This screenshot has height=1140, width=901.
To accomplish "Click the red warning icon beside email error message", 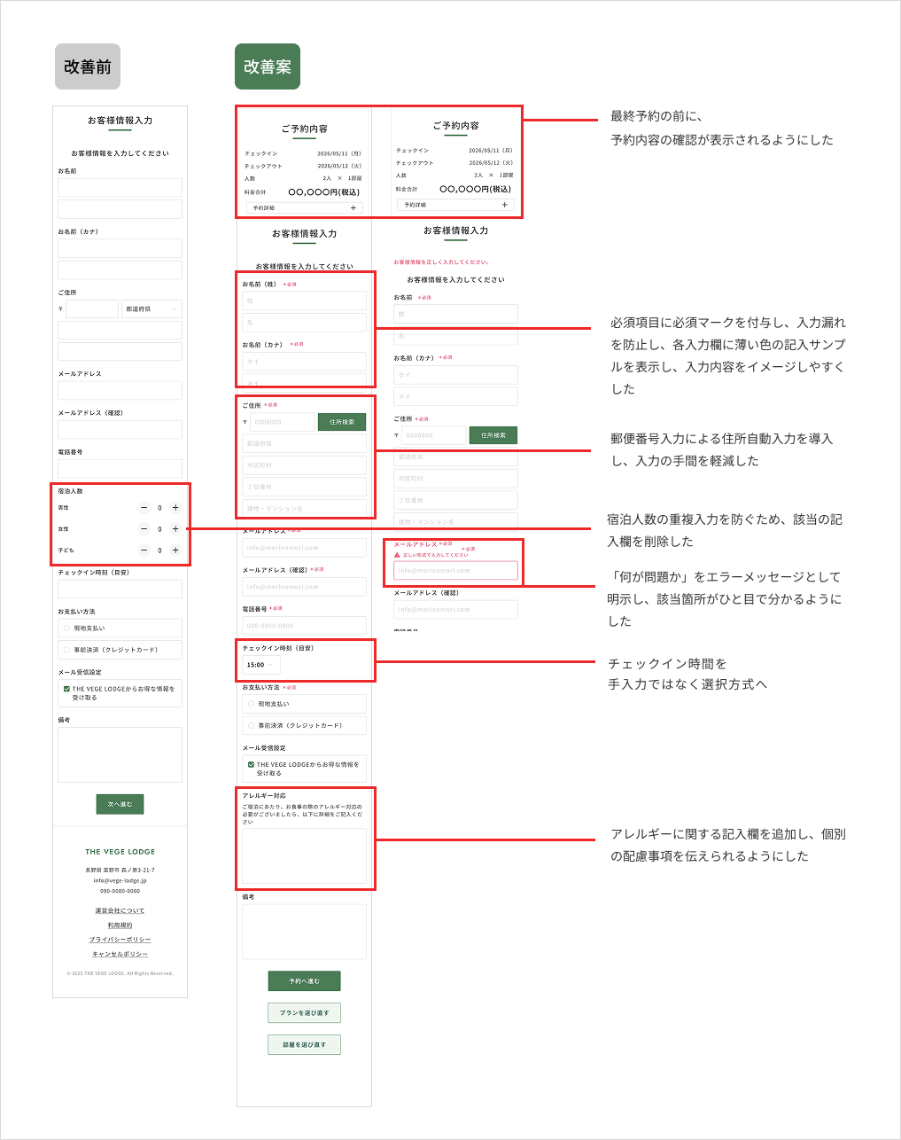I will point(397,555).
